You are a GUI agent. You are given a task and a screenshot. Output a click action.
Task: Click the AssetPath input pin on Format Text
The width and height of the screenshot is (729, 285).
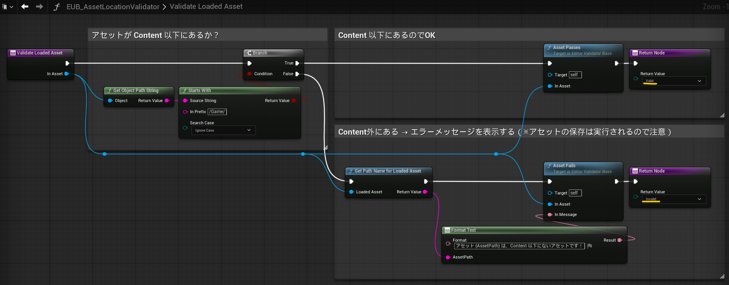coord(448,257)
